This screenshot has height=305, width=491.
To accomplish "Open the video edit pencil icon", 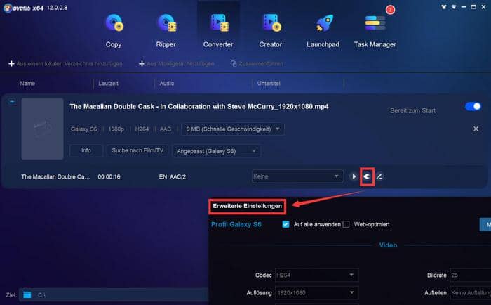I will (379, 176).
